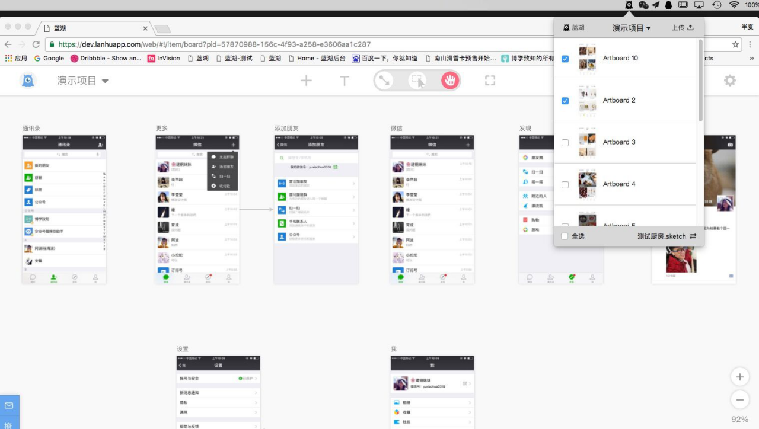Open the mail icon at the left edge
The width and height of the screenshot is (759, 429).
(x=9, y=406)
